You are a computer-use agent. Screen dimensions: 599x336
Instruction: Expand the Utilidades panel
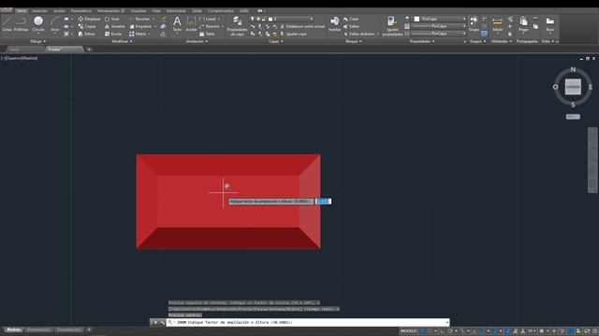[502, 41]
